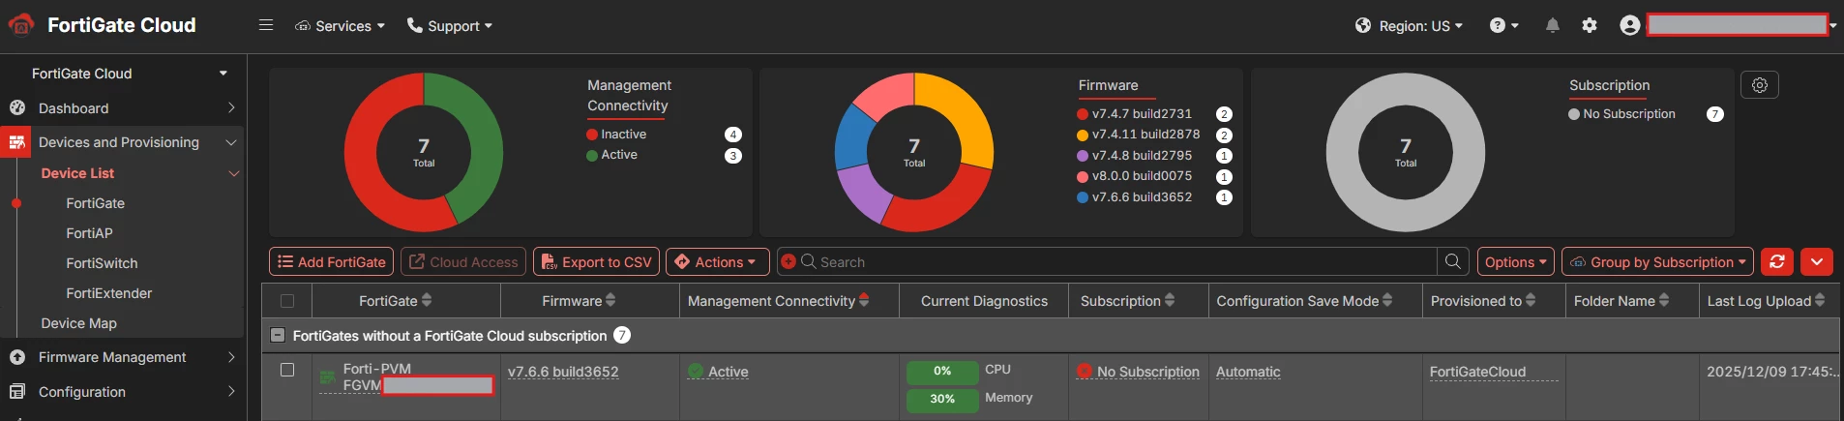Expand the Dashboard menu chevron

231,108
